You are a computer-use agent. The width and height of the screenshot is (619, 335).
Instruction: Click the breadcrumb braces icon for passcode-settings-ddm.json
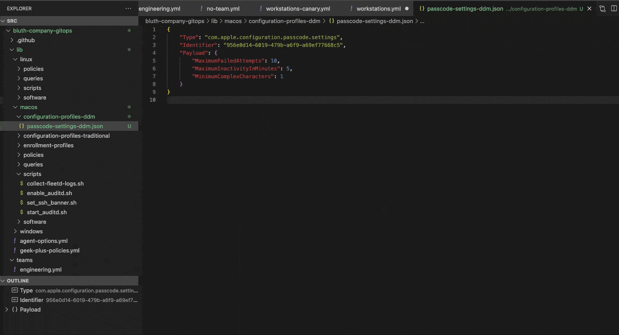[x=331, y=21]
